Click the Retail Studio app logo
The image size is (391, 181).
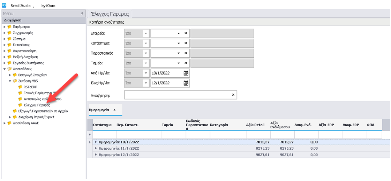tap(4, 6)
